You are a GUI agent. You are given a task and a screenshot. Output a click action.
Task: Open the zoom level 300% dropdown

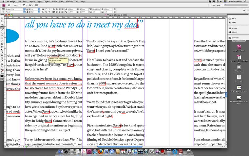(x=16, y=5)
